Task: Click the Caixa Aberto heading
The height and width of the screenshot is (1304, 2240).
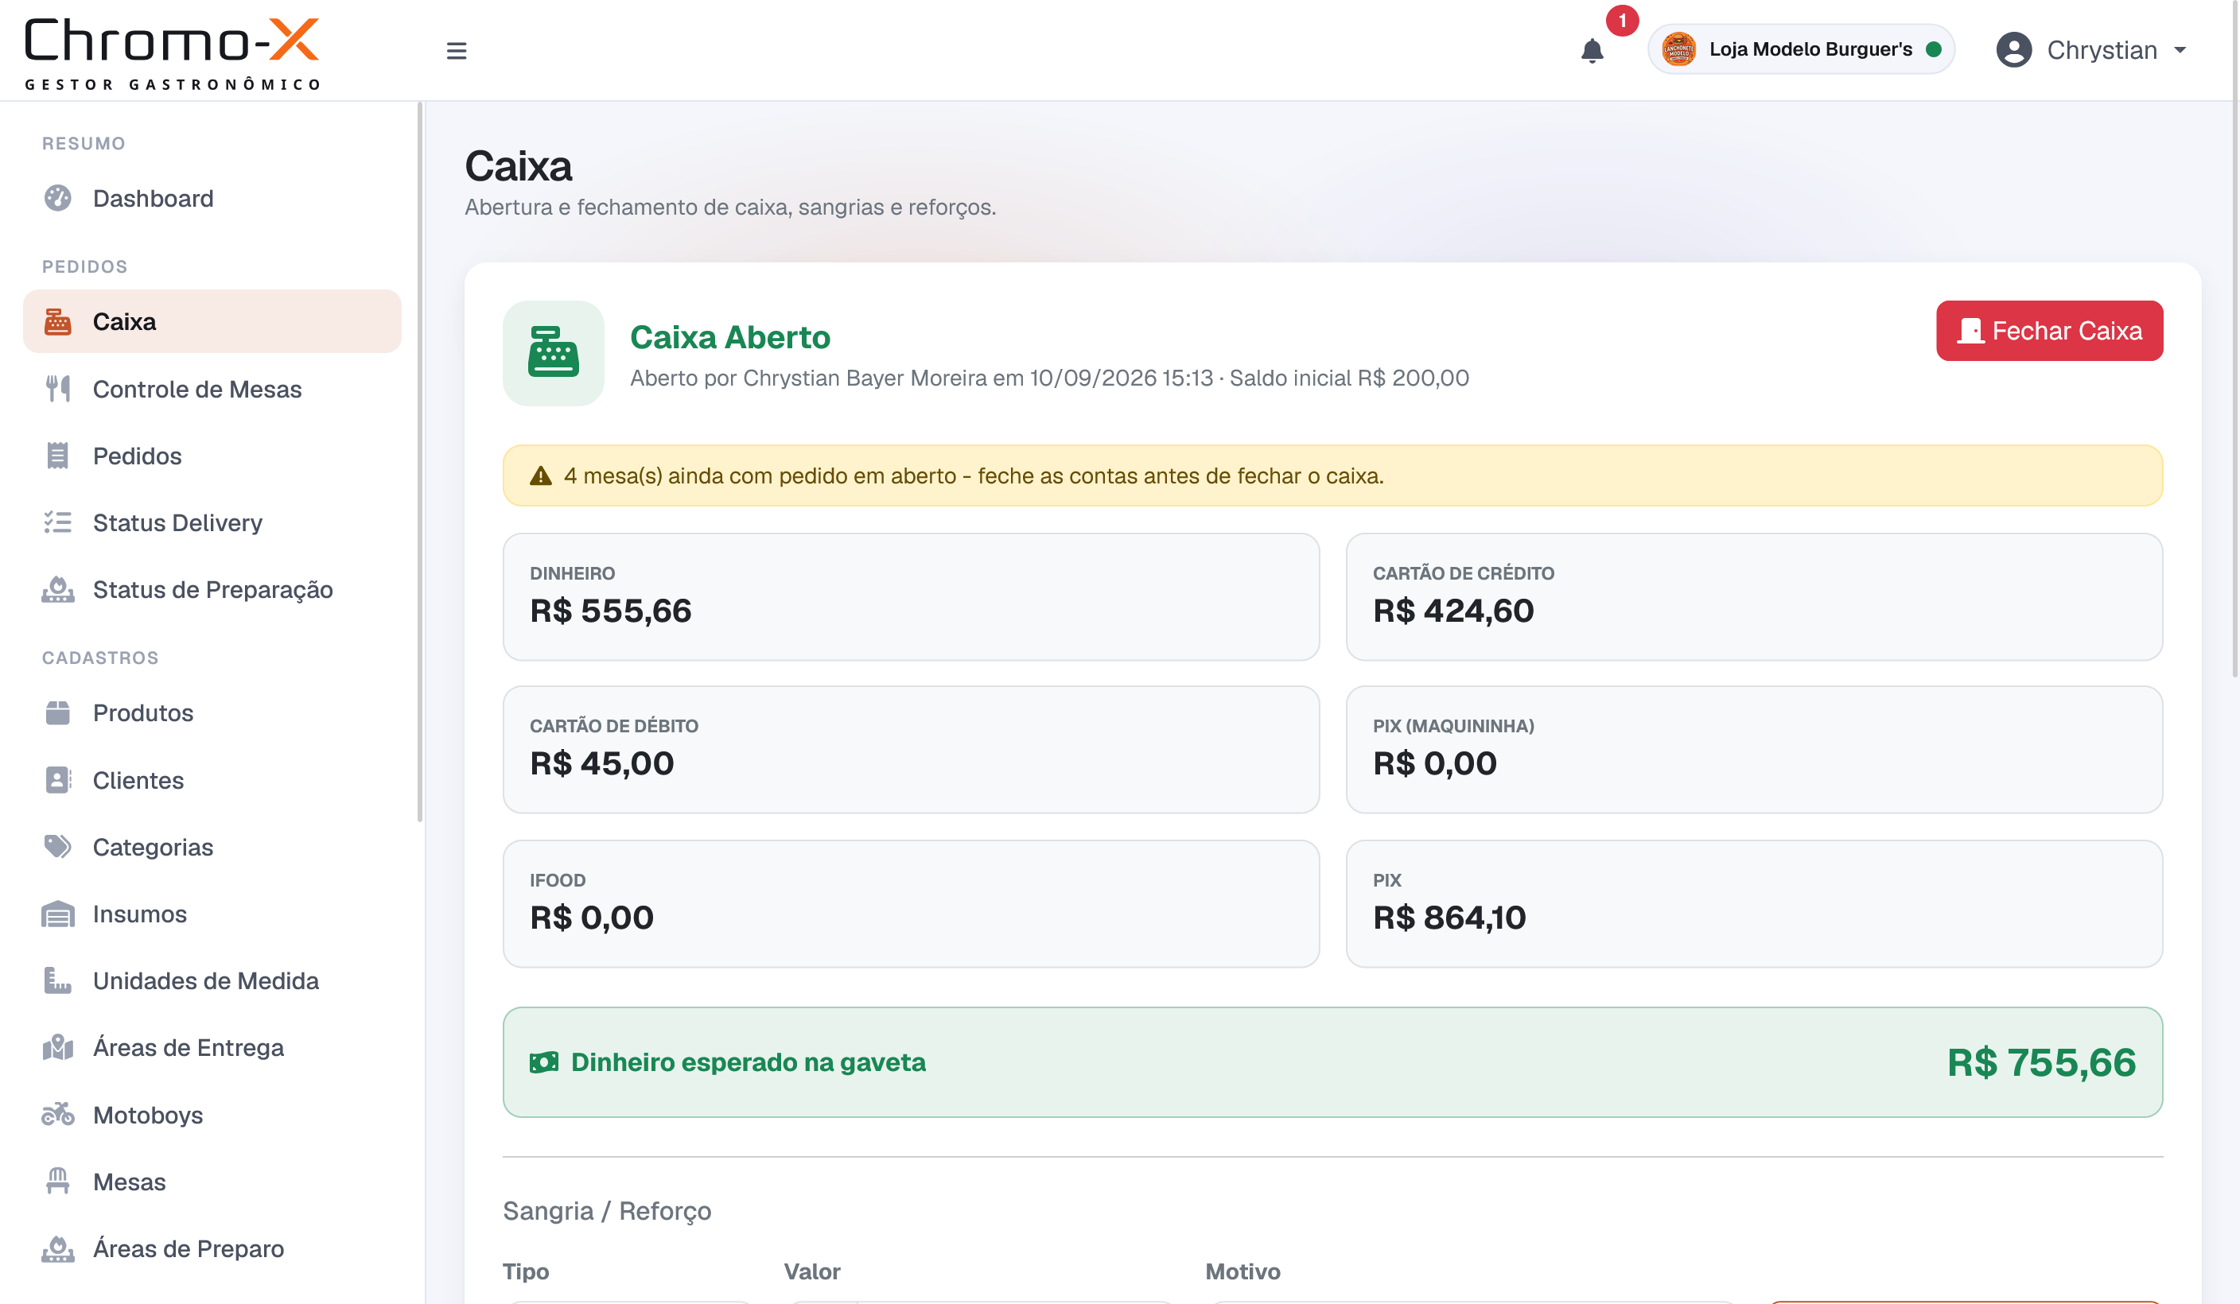Action: click(x=729, y=338)
